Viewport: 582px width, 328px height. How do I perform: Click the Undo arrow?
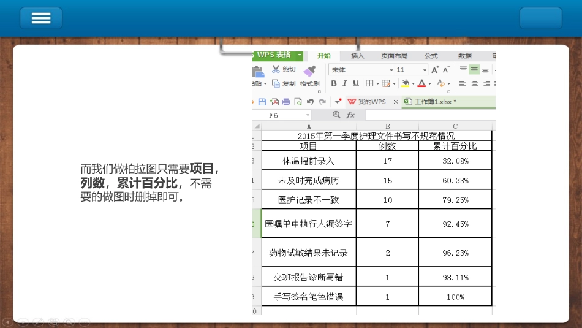tap(311, 101)
